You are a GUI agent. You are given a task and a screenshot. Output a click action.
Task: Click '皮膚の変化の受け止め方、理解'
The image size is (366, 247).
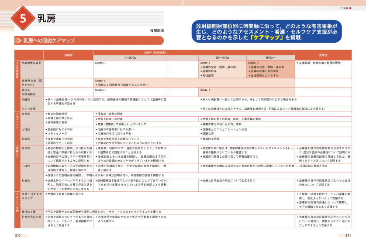click(x=221, y=124)
